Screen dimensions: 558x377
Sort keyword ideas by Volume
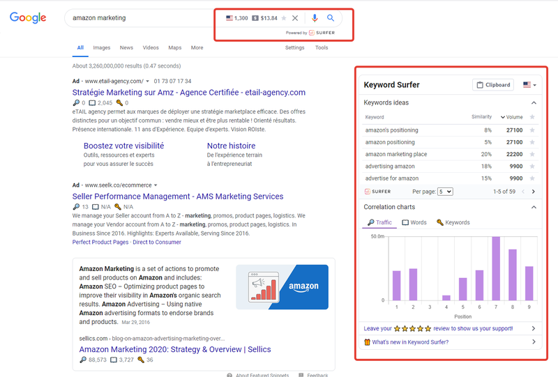(x=511, y=117)
